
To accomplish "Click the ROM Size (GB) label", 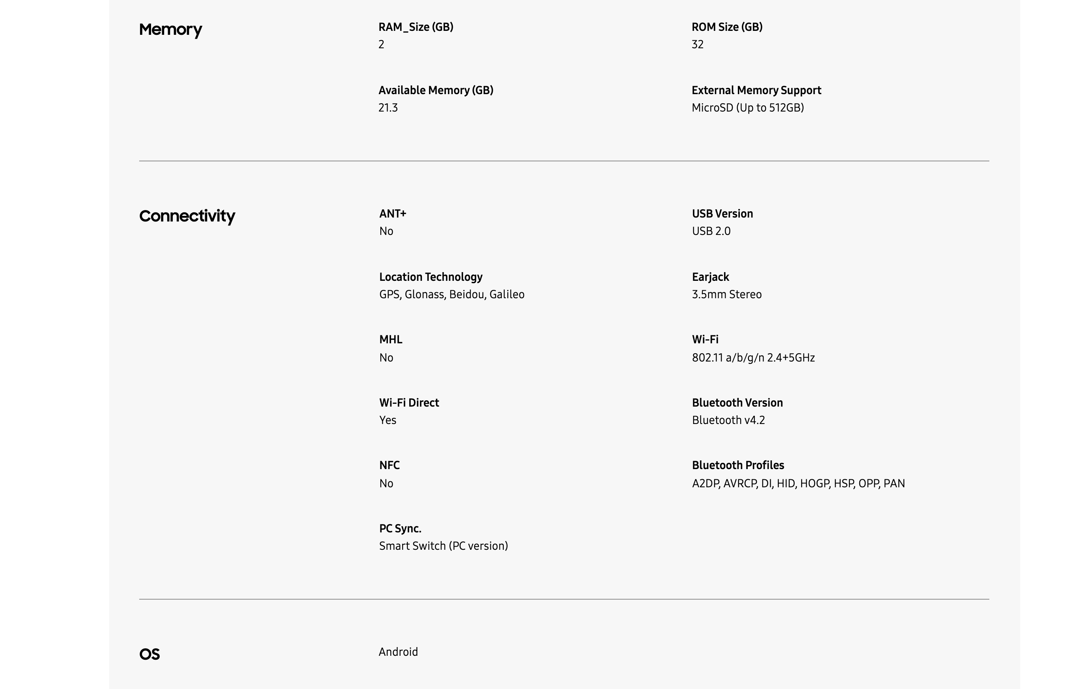I will [x=727, y=27].
